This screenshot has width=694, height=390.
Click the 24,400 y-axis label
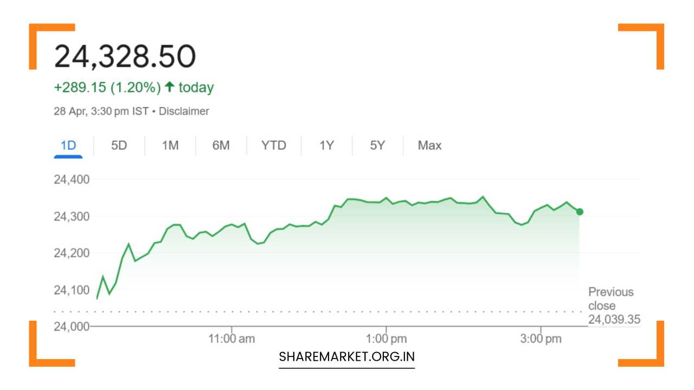click(x=72, y=179)
